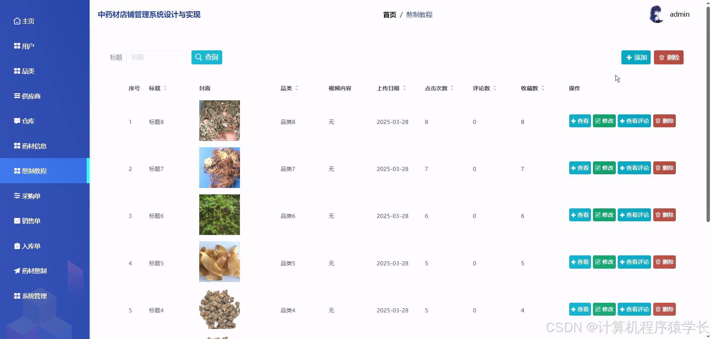Screen dimensions: 711x339
Task: Toggle the select-all checkbox in table header
Action: [111, 88]
